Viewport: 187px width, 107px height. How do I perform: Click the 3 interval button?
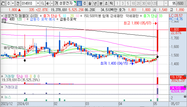click(123, 3)
